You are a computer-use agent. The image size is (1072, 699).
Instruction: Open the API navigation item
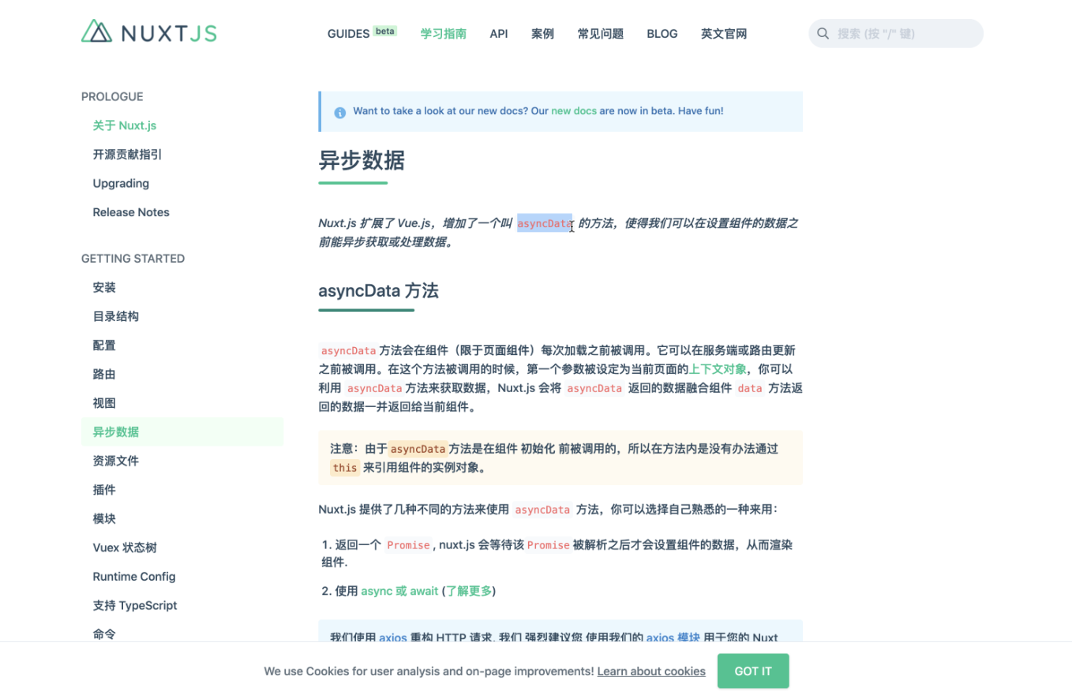point(499,33)
